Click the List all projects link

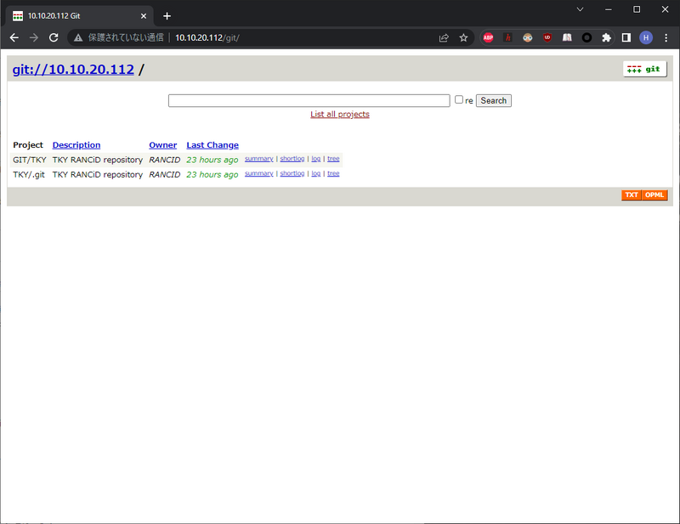(340, 115)
